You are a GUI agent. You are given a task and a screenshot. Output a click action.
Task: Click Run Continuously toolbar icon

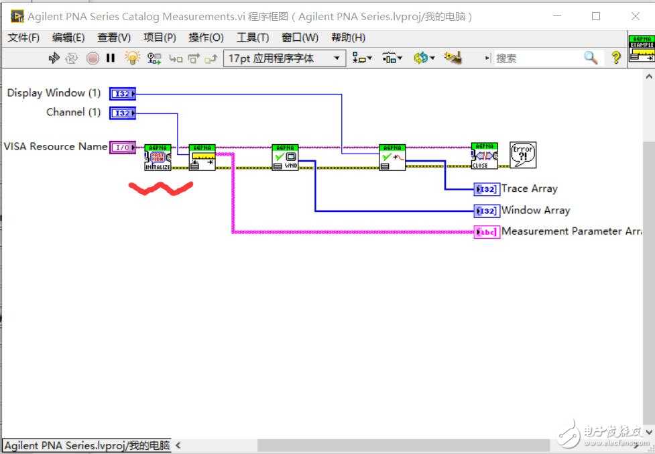point(72,58)
